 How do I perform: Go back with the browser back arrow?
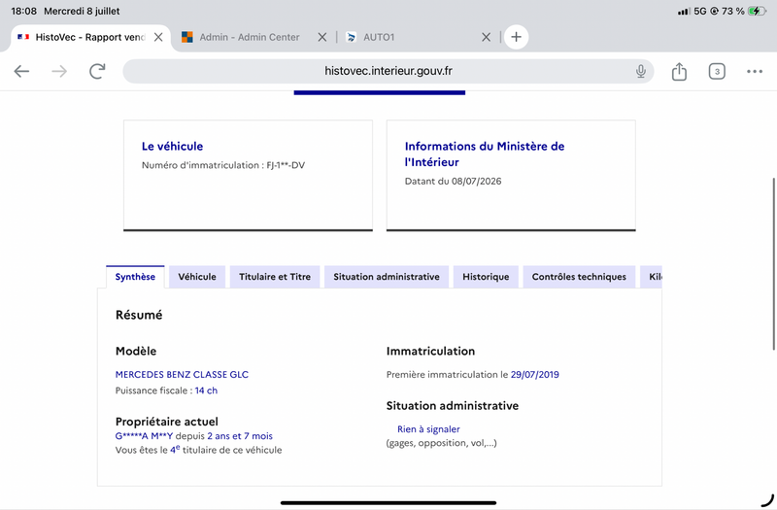click(21, 71)
